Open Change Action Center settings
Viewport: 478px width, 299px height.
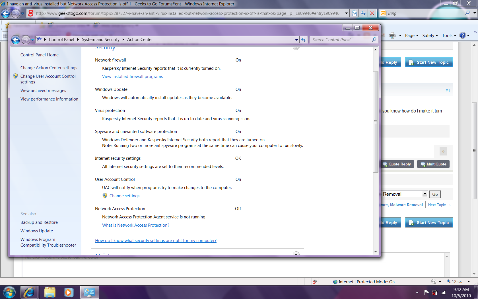[x=49, y=68]
